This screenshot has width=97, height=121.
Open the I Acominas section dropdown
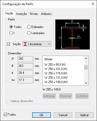coord(37,44)
